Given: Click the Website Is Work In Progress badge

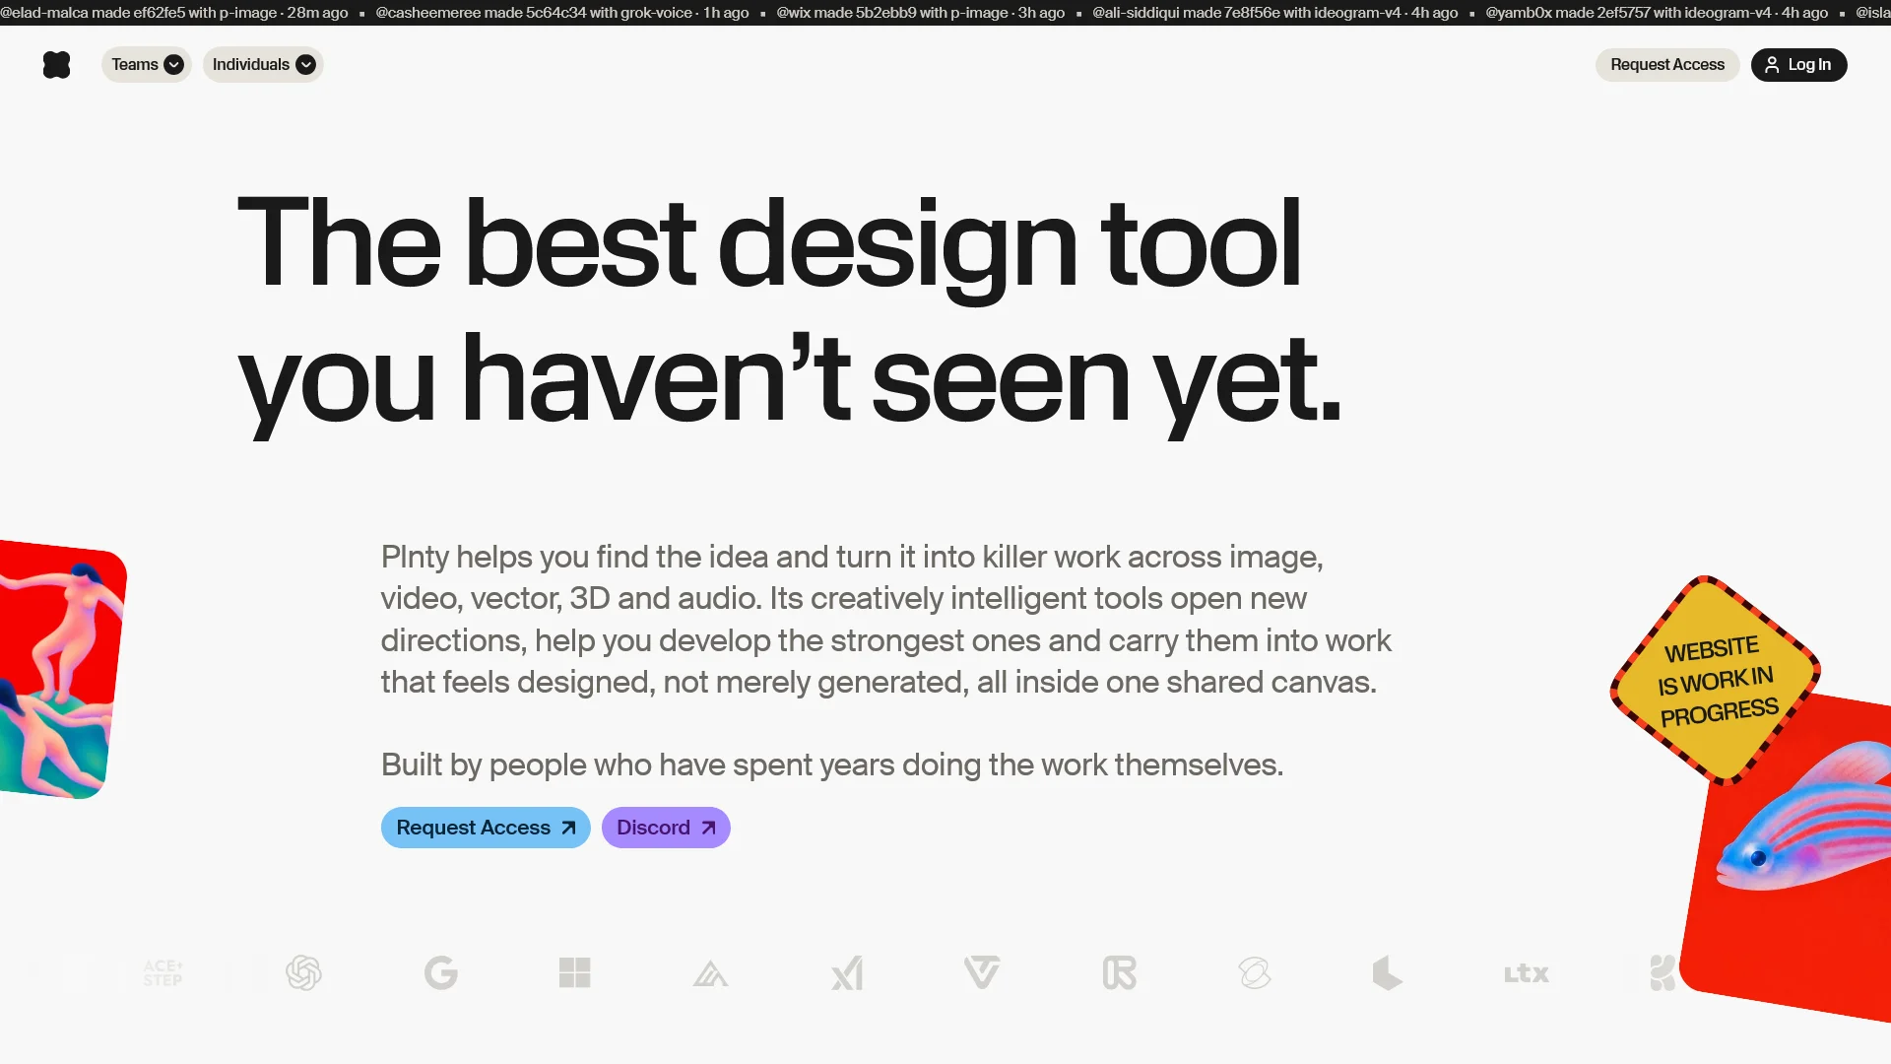Looking at the screenshot, I should coord(1716,680).
